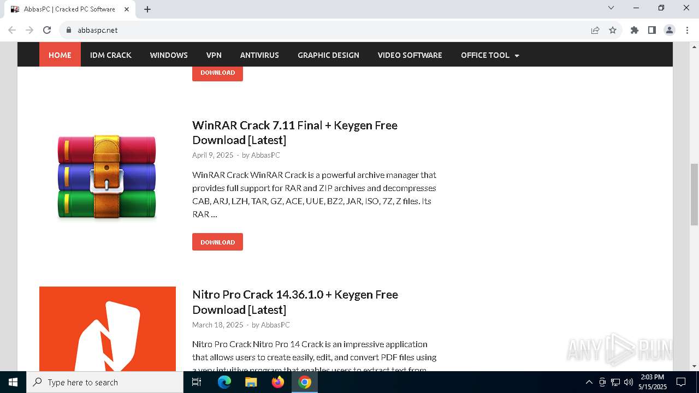699x393 pixels.
Task: Launch Microsoft Edge from taskbar
Action: [224, 382]
